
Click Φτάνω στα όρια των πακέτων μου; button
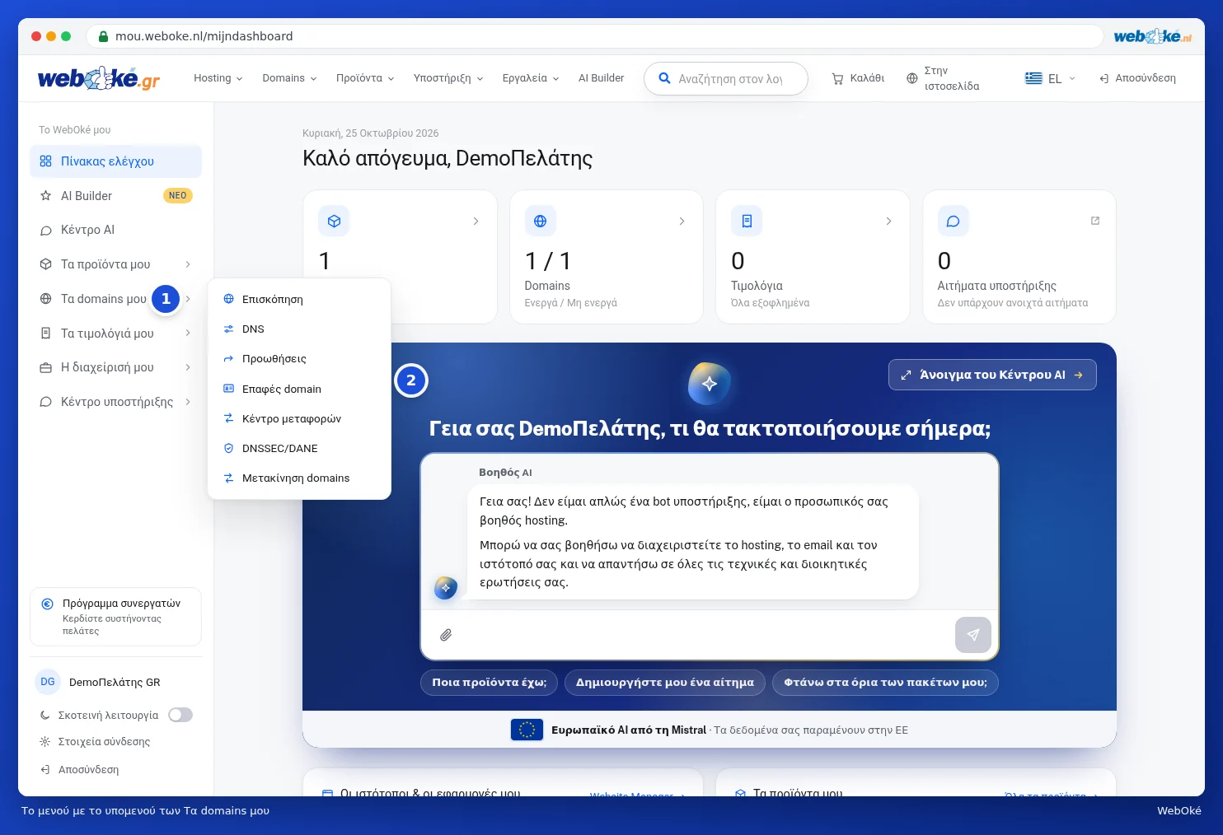[885, 683]
